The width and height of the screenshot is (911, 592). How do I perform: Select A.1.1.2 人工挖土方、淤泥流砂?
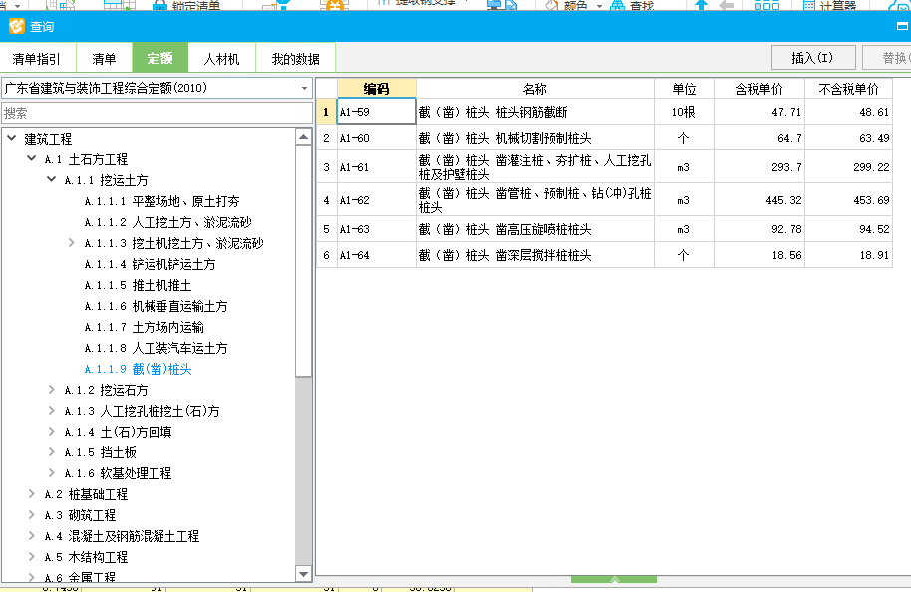click(x=167, y=222)
